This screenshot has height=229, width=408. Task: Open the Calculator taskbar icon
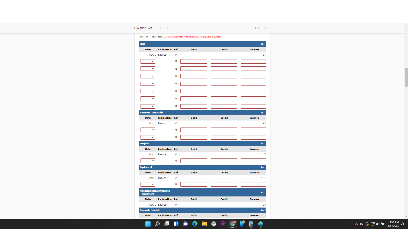(251, 224)
